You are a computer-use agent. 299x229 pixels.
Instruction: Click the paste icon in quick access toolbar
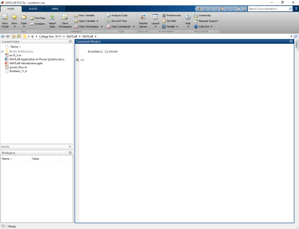coord(222,9)
